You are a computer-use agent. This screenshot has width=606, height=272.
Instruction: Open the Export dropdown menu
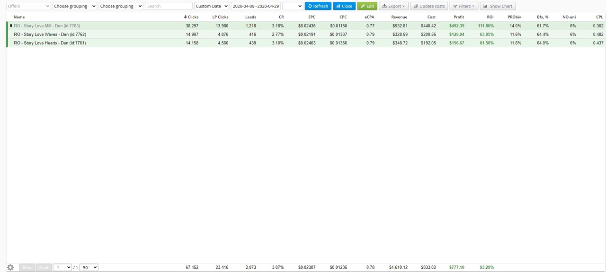click(393, 6)
